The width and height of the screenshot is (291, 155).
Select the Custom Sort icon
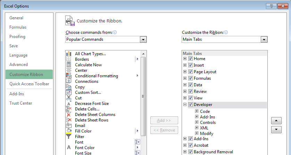coord(68,92)
